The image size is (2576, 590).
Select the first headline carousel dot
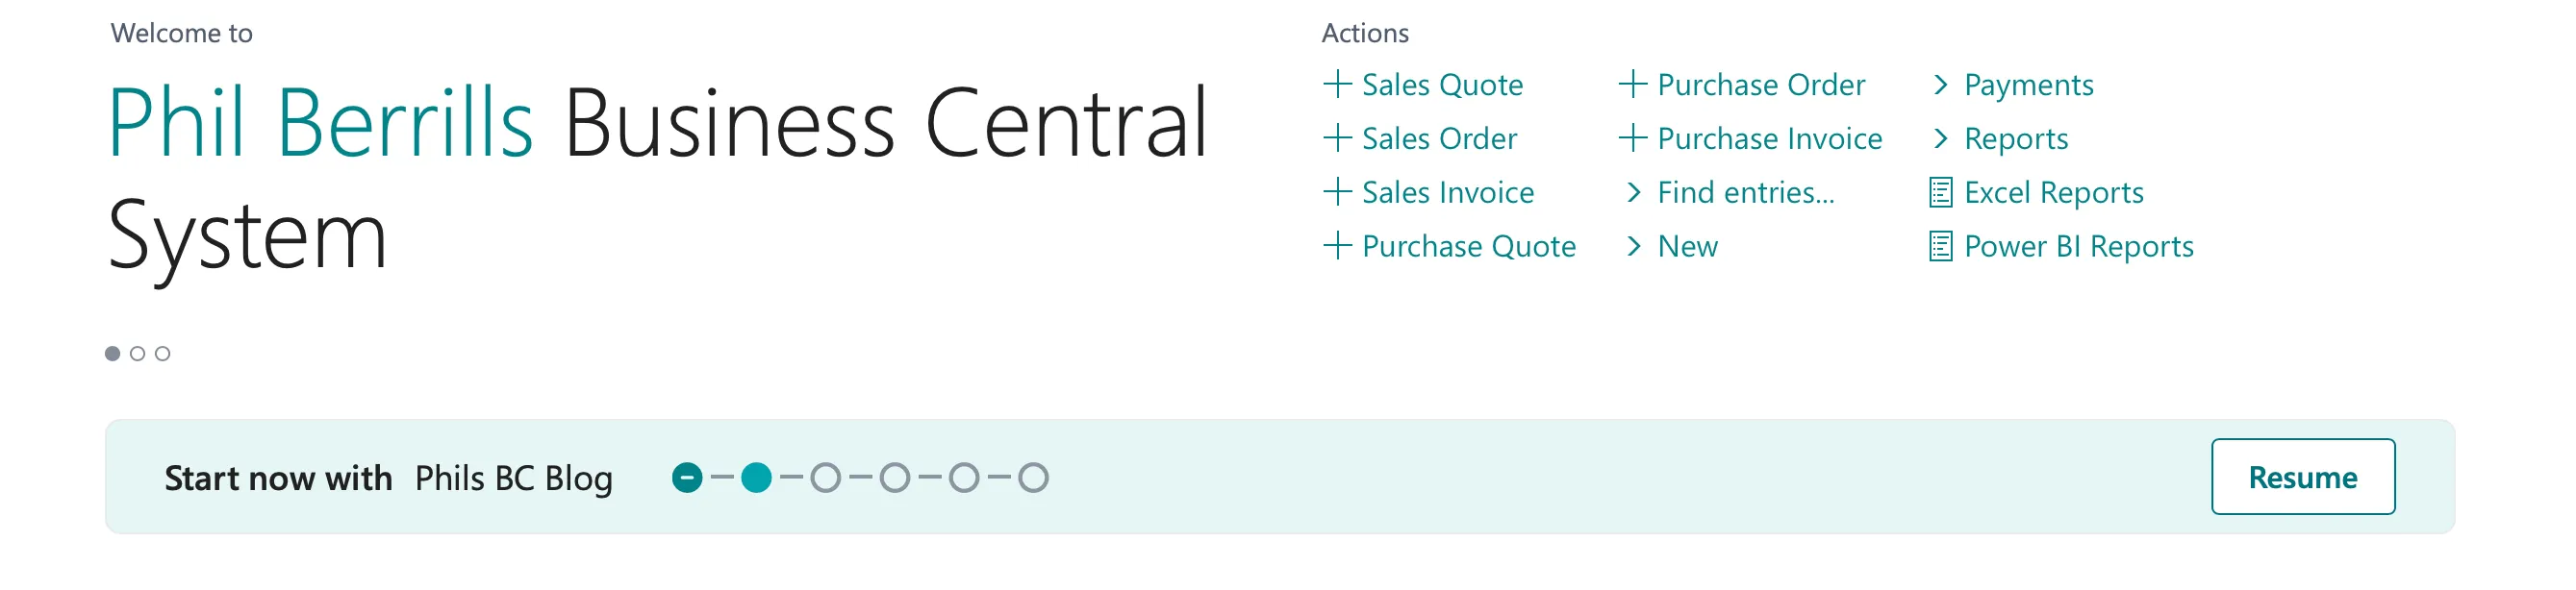[112, 354]
